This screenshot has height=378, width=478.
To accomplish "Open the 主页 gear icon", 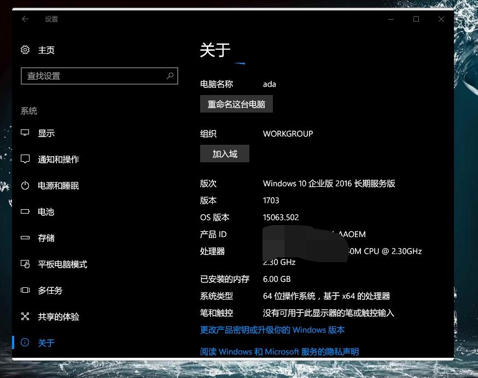I will [x=25, y=50].
